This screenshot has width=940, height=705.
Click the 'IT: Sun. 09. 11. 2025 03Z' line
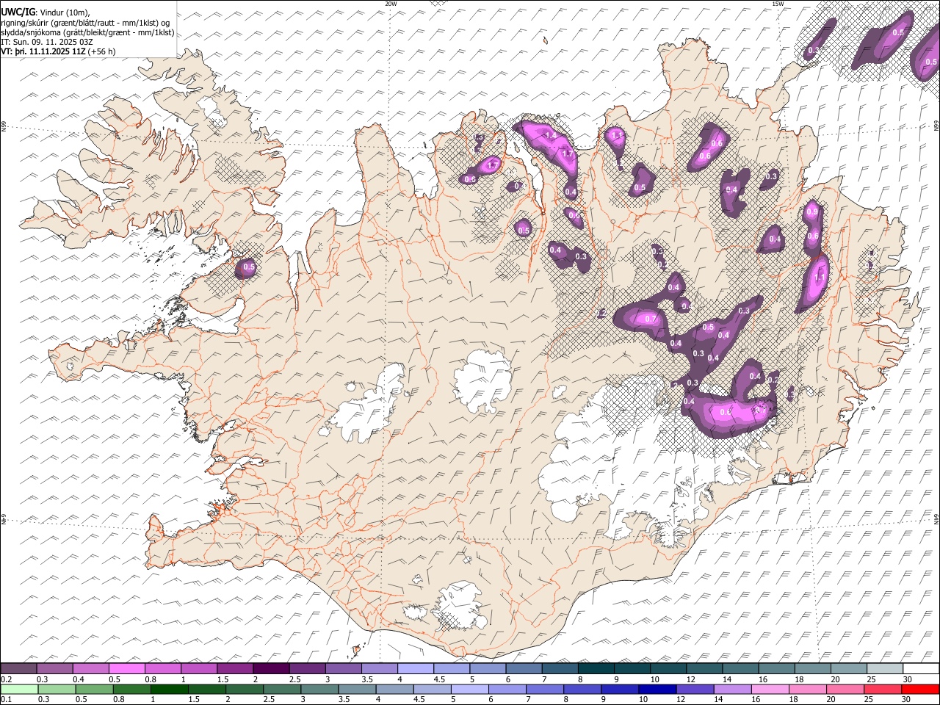47,42
